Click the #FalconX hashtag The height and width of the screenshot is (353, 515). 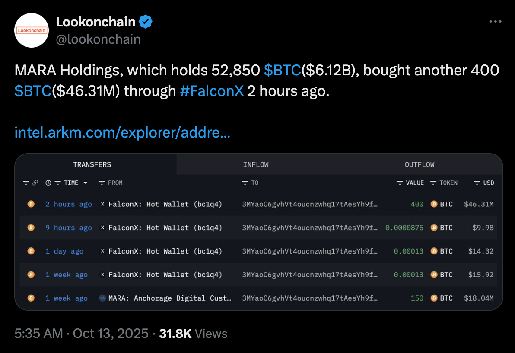pyautogui.click(x=212, y=91)
